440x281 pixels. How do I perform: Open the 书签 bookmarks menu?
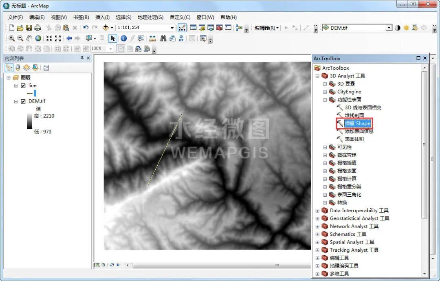80,17
